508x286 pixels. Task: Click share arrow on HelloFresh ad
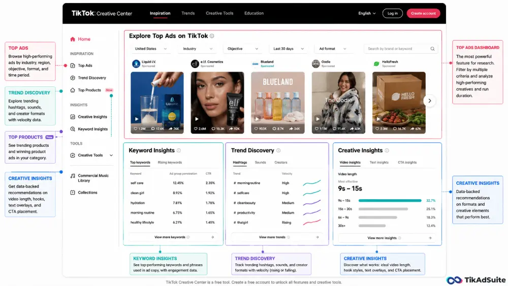pyautogui.click(x=412, y=129)
